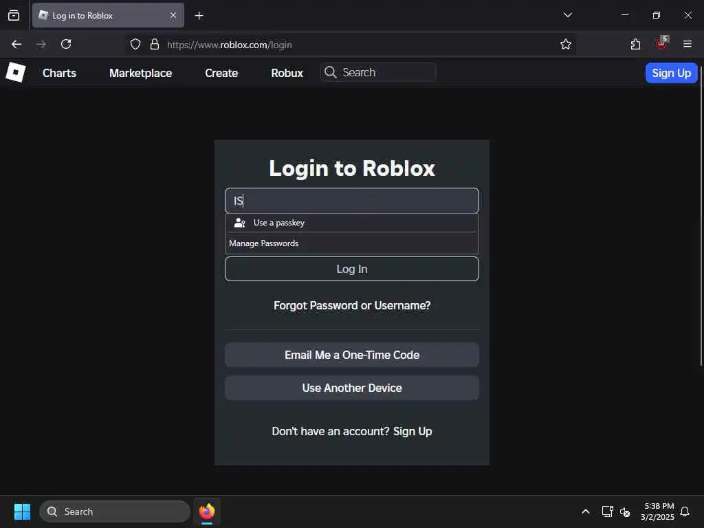Viewport: 704px width, 528px height.
Task: Choose Use a passkey option
Action: (x=351, y=223)
